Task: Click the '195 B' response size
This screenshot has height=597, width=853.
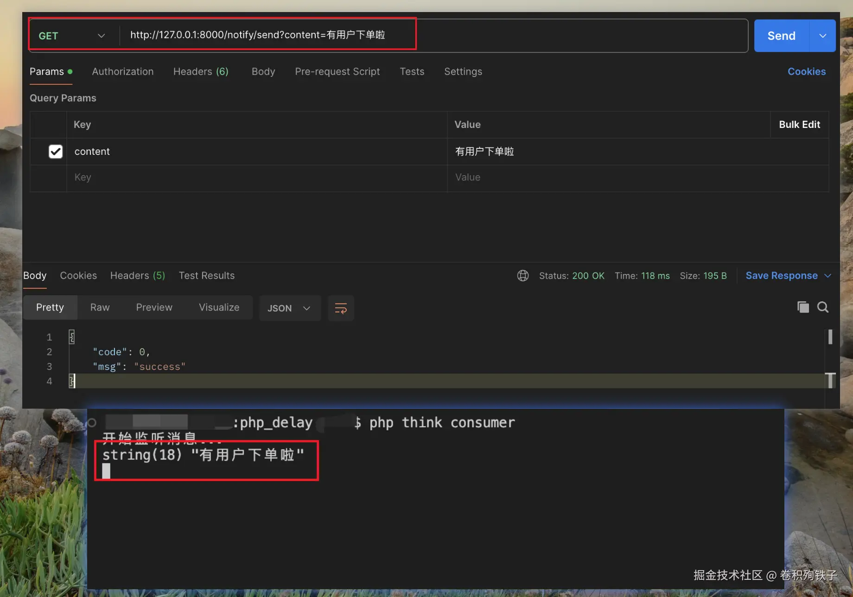Action: [715, 276]
